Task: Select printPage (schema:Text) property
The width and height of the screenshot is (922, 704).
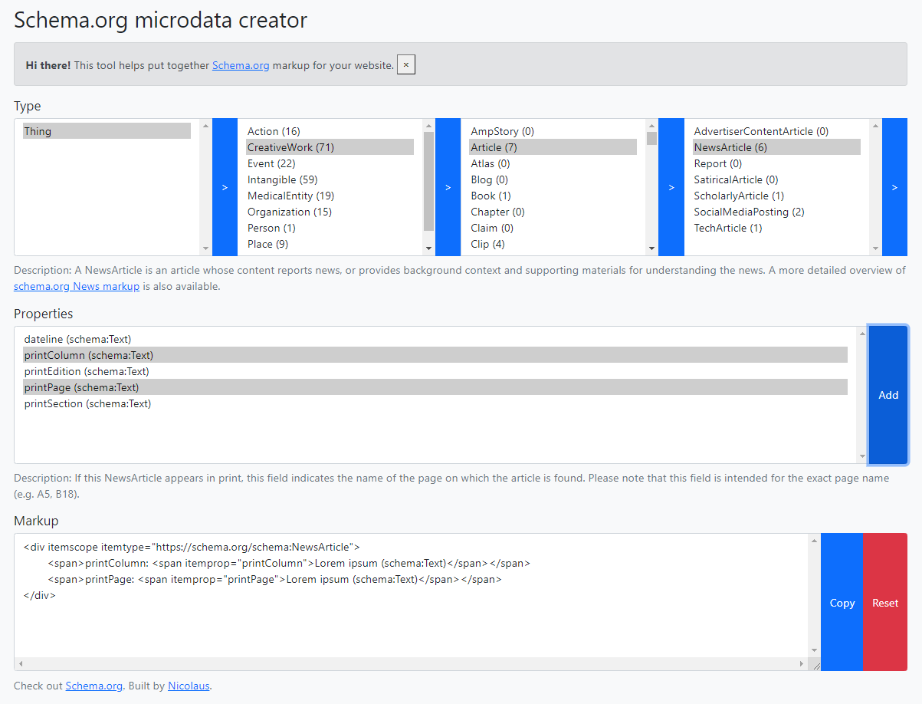Action: (435, 387)
